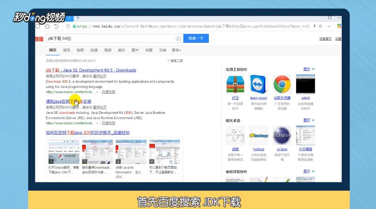Viewport: 376px width, 209px height.
Task: Click the hadoop logo icon
Action: click(258, 136)
